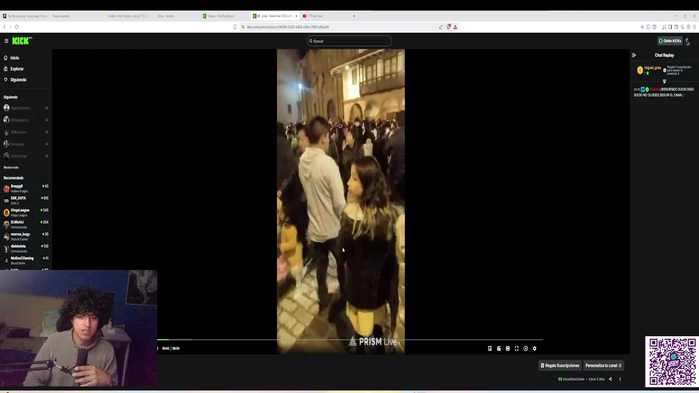Click the browser reload icon

(x=16, y=27)
